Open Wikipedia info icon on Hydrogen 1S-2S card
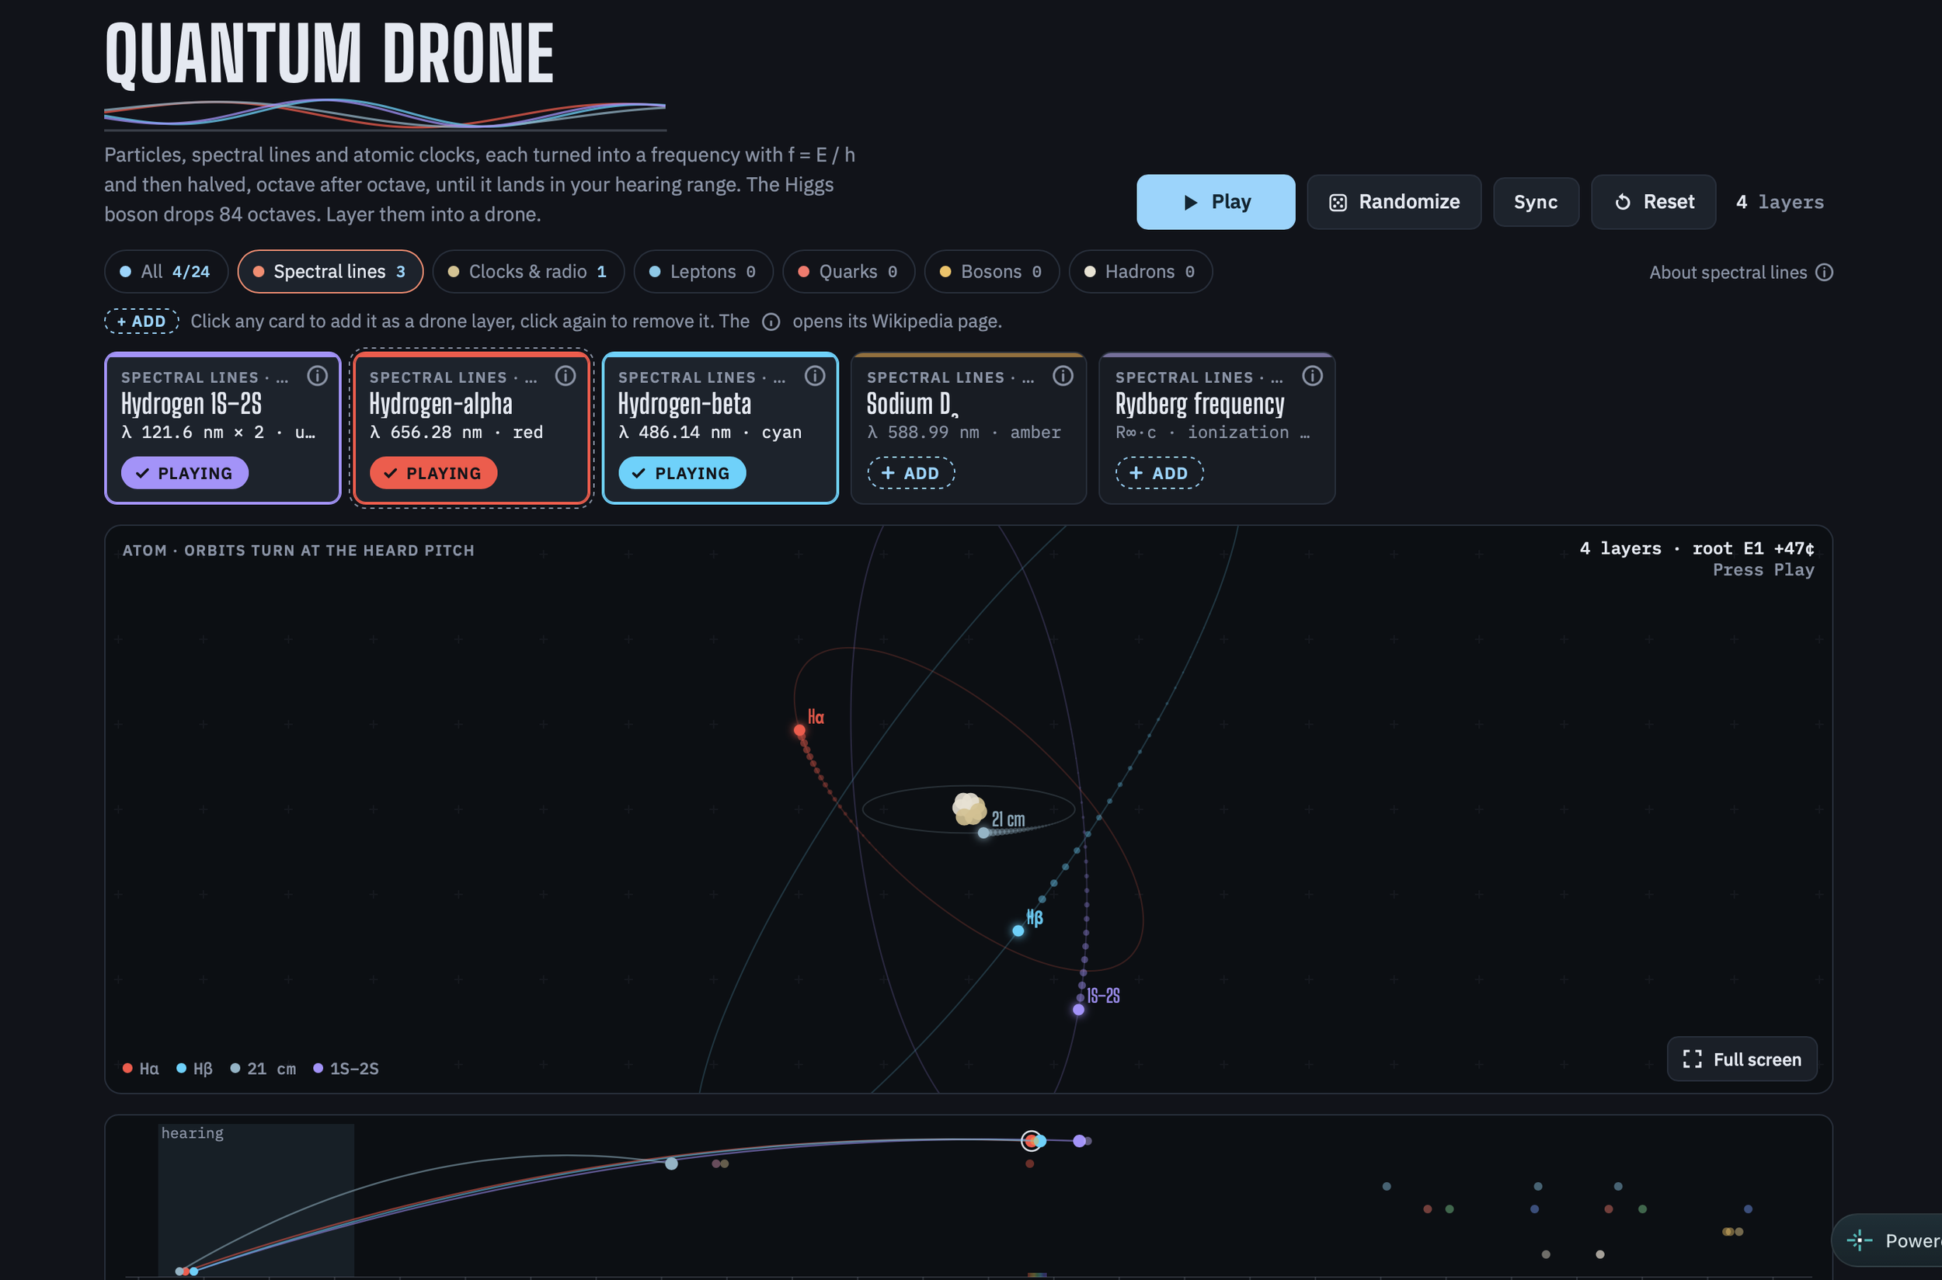This screenshot has height=1280, width=1942. click(317, 375)
